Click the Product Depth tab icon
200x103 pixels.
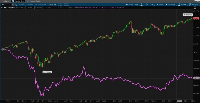point(28,1)
